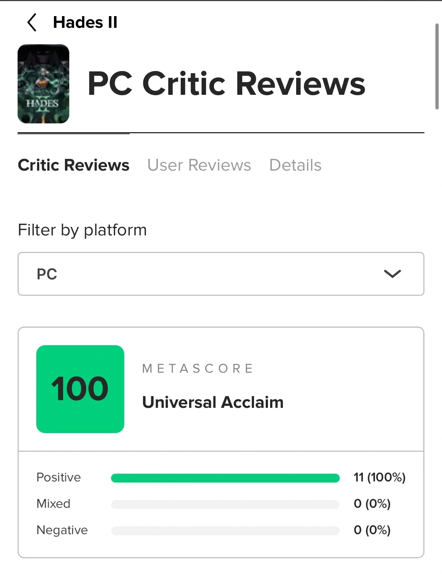Image resolution: width=442 pixels, height=581 pixels.
Task: Click the dropdown chevron arrow
Action: point(392,274)
